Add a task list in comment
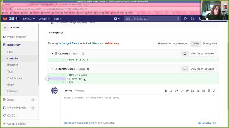This screenshot has height=128, width=229. coord(204,91)
